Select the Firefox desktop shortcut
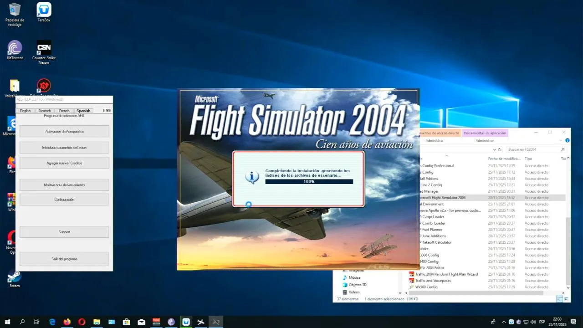The width and height of the screenshot is (583, 328). 12,164
